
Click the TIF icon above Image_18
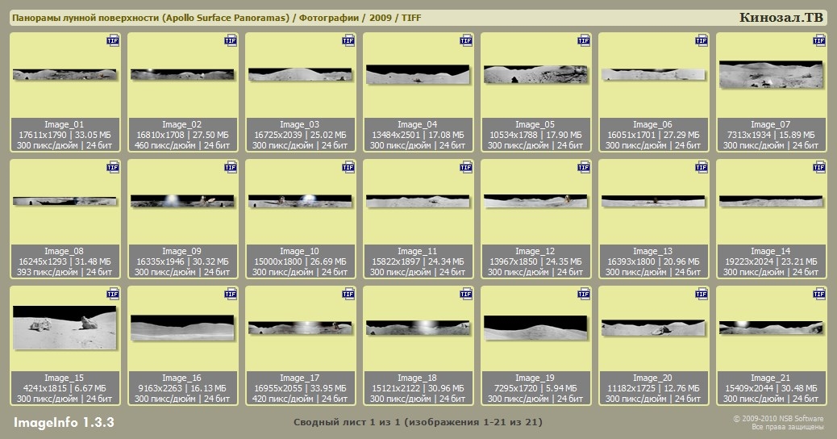point(465,293)
